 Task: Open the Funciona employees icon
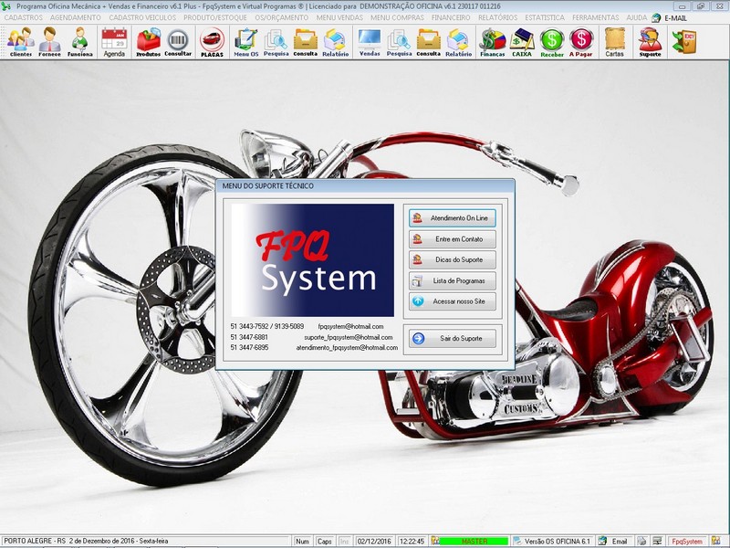pyautogui.click(x=80, y=42)
